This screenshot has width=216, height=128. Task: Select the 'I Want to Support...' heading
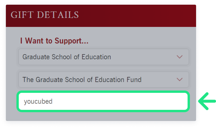pyautogui.click(x=54, y=41)
